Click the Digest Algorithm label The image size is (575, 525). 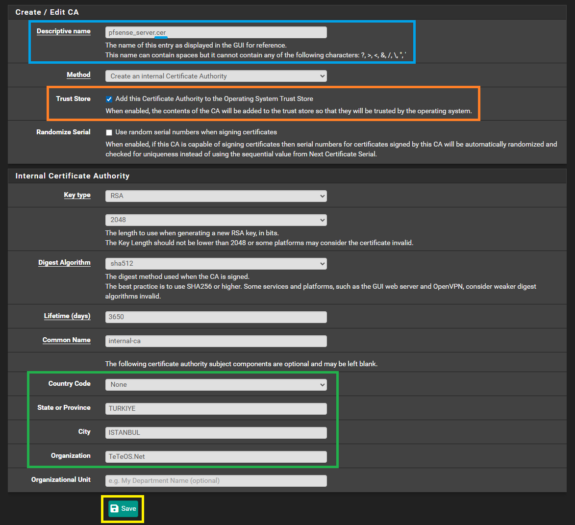[64, 263]
